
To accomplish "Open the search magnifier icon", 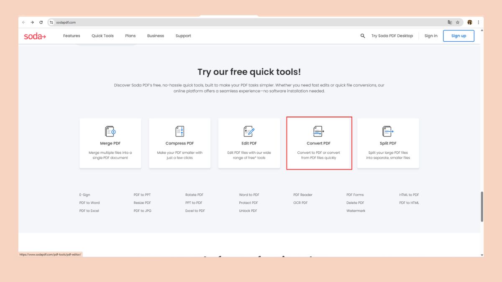I will [x=363, y=36].
